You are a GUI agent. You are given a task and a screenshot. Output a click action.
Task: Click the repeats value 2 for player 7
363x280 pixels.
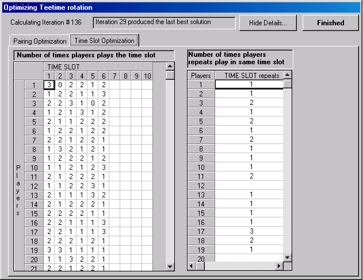coord(249,139)
